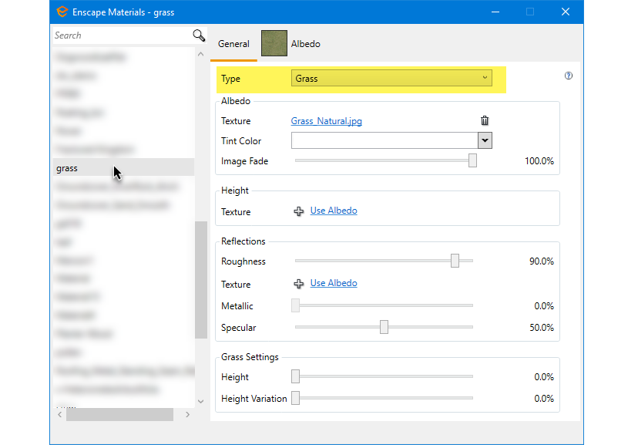Open the Albedo texture thumbnail

click(x=274, y=44)
